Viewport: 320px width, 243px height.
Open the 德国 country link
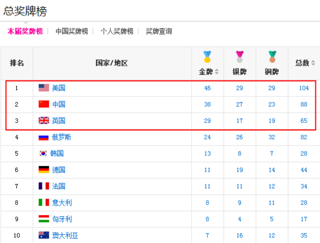(59, 170)
